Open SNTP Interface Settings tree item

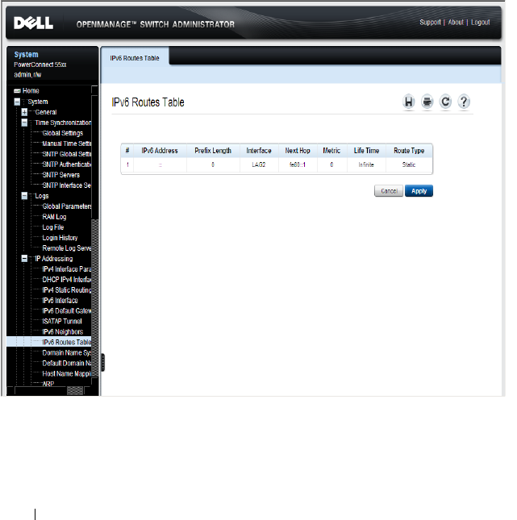pos(67,185)
